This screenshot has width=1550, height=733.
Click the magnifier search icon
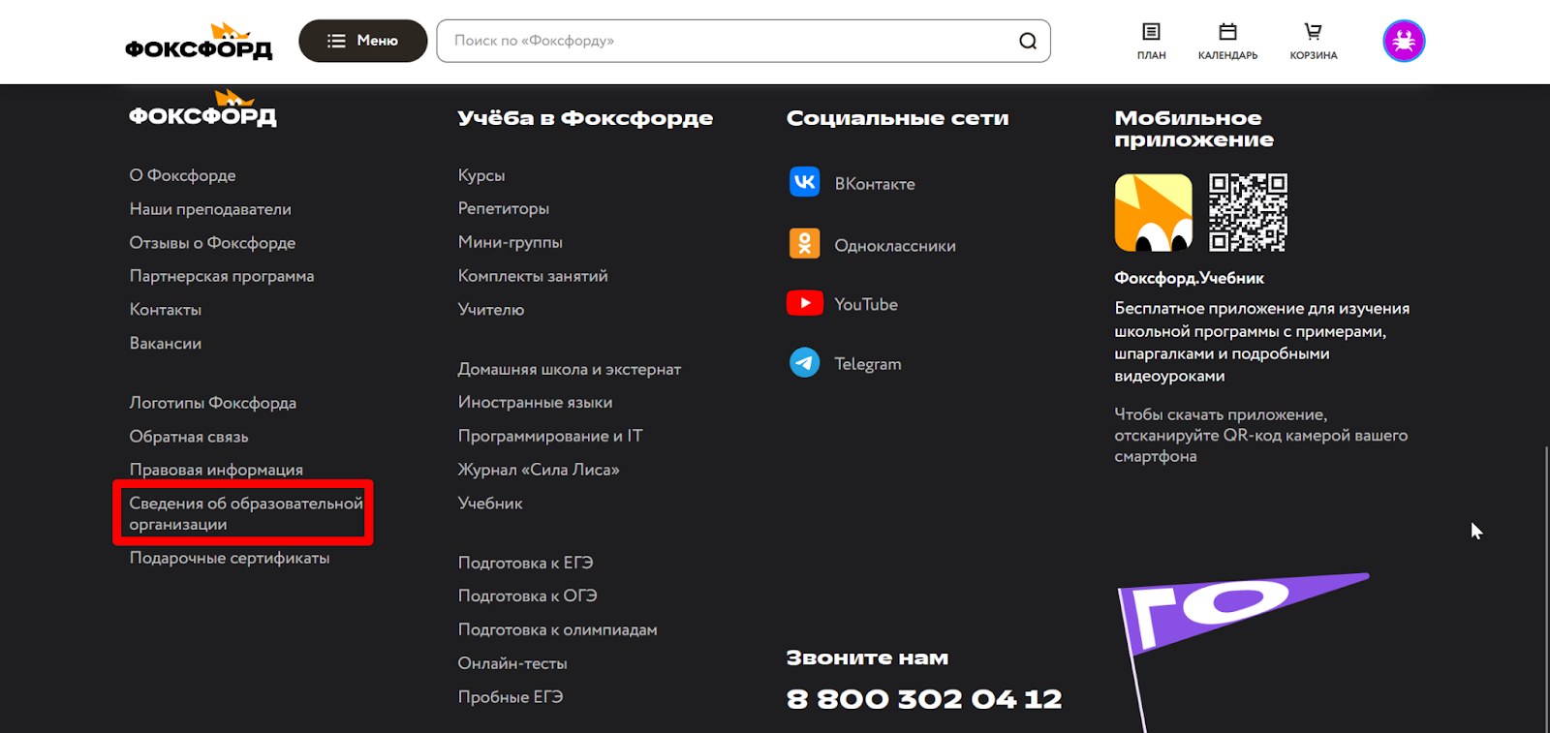tap(1028, 41)
